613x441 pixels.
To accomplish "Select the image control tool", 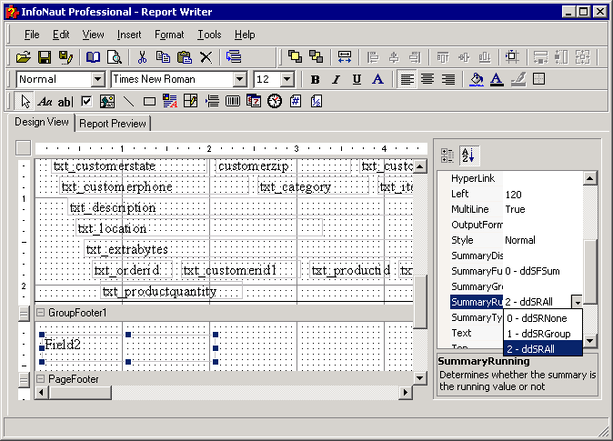I will pos(107,102).
